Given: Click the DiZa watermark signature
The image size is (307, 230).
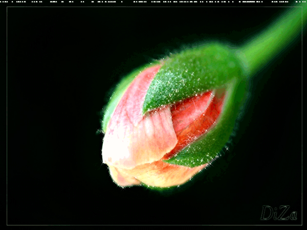Looking at the screenshot, I should click(x=278, y=213).
